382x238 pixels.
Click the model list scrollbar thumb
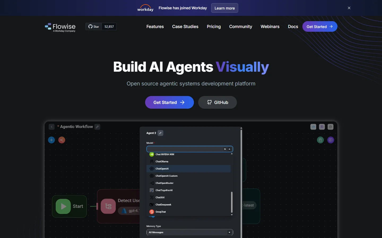point(232,202)
